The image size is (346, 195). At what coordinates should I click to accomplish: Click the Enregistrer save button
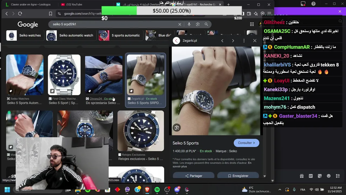coord(238,176)
